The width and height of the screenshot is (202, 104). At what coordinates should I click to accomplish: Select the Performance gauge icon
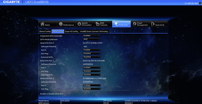pos(61,24)
